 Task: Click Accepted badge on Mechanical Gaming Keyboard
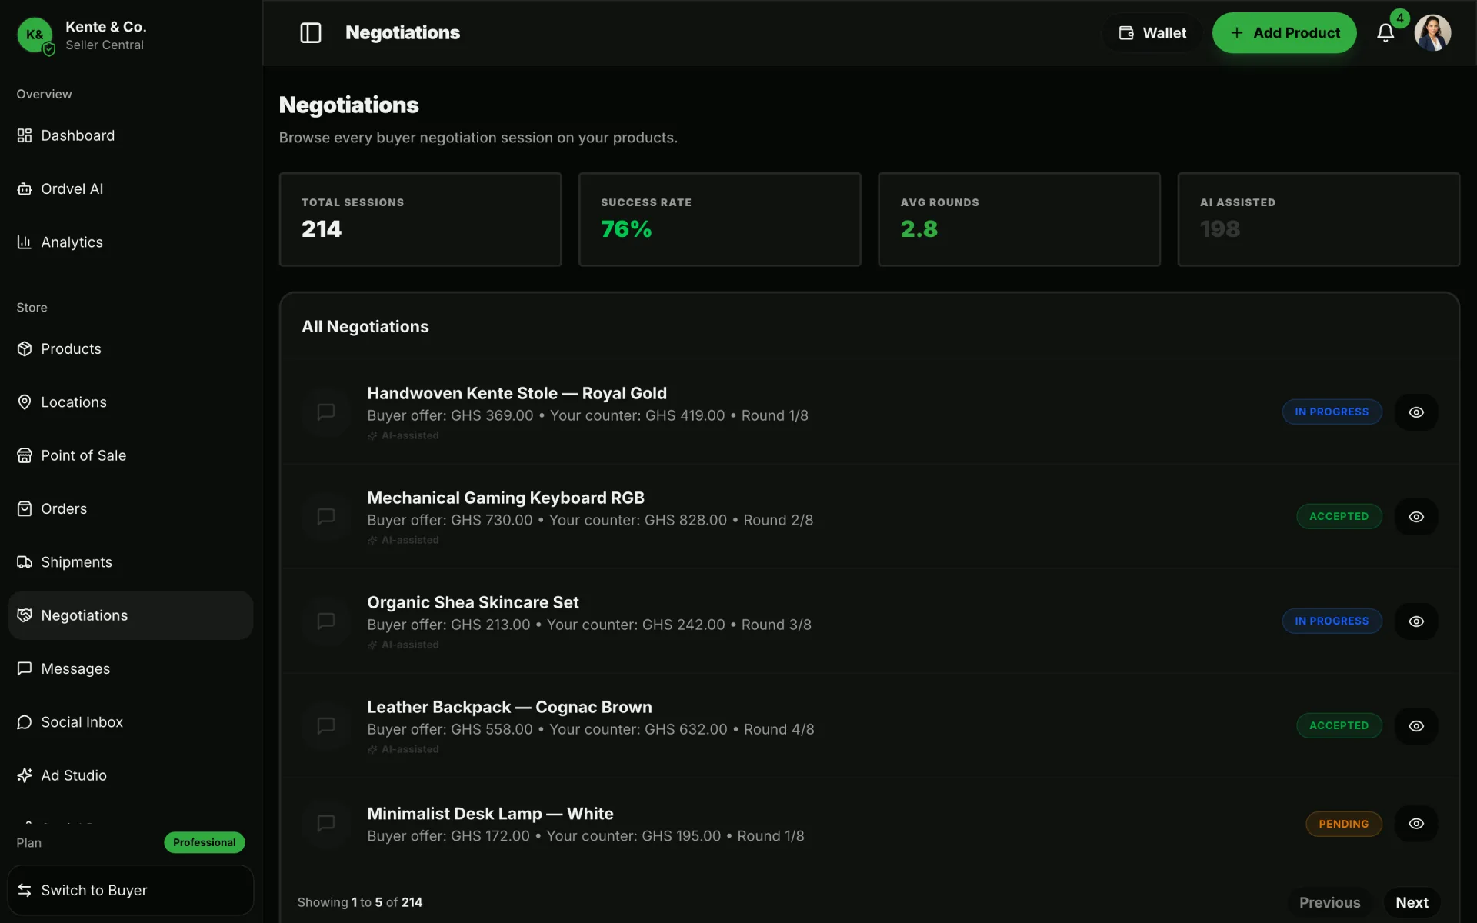tap(1339, 517)
